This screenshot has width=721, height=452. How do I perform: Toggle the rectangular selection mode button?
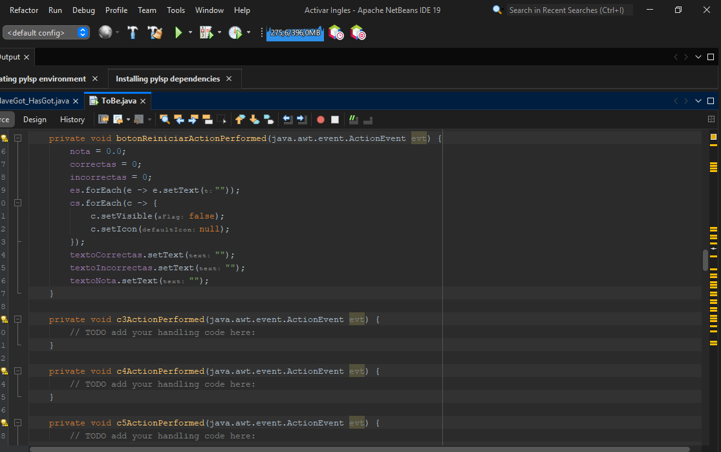222,120
